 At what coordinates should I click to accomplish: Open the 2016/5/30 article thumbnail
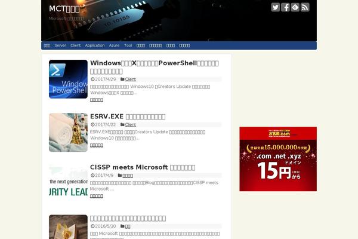[x=68, y=227]
